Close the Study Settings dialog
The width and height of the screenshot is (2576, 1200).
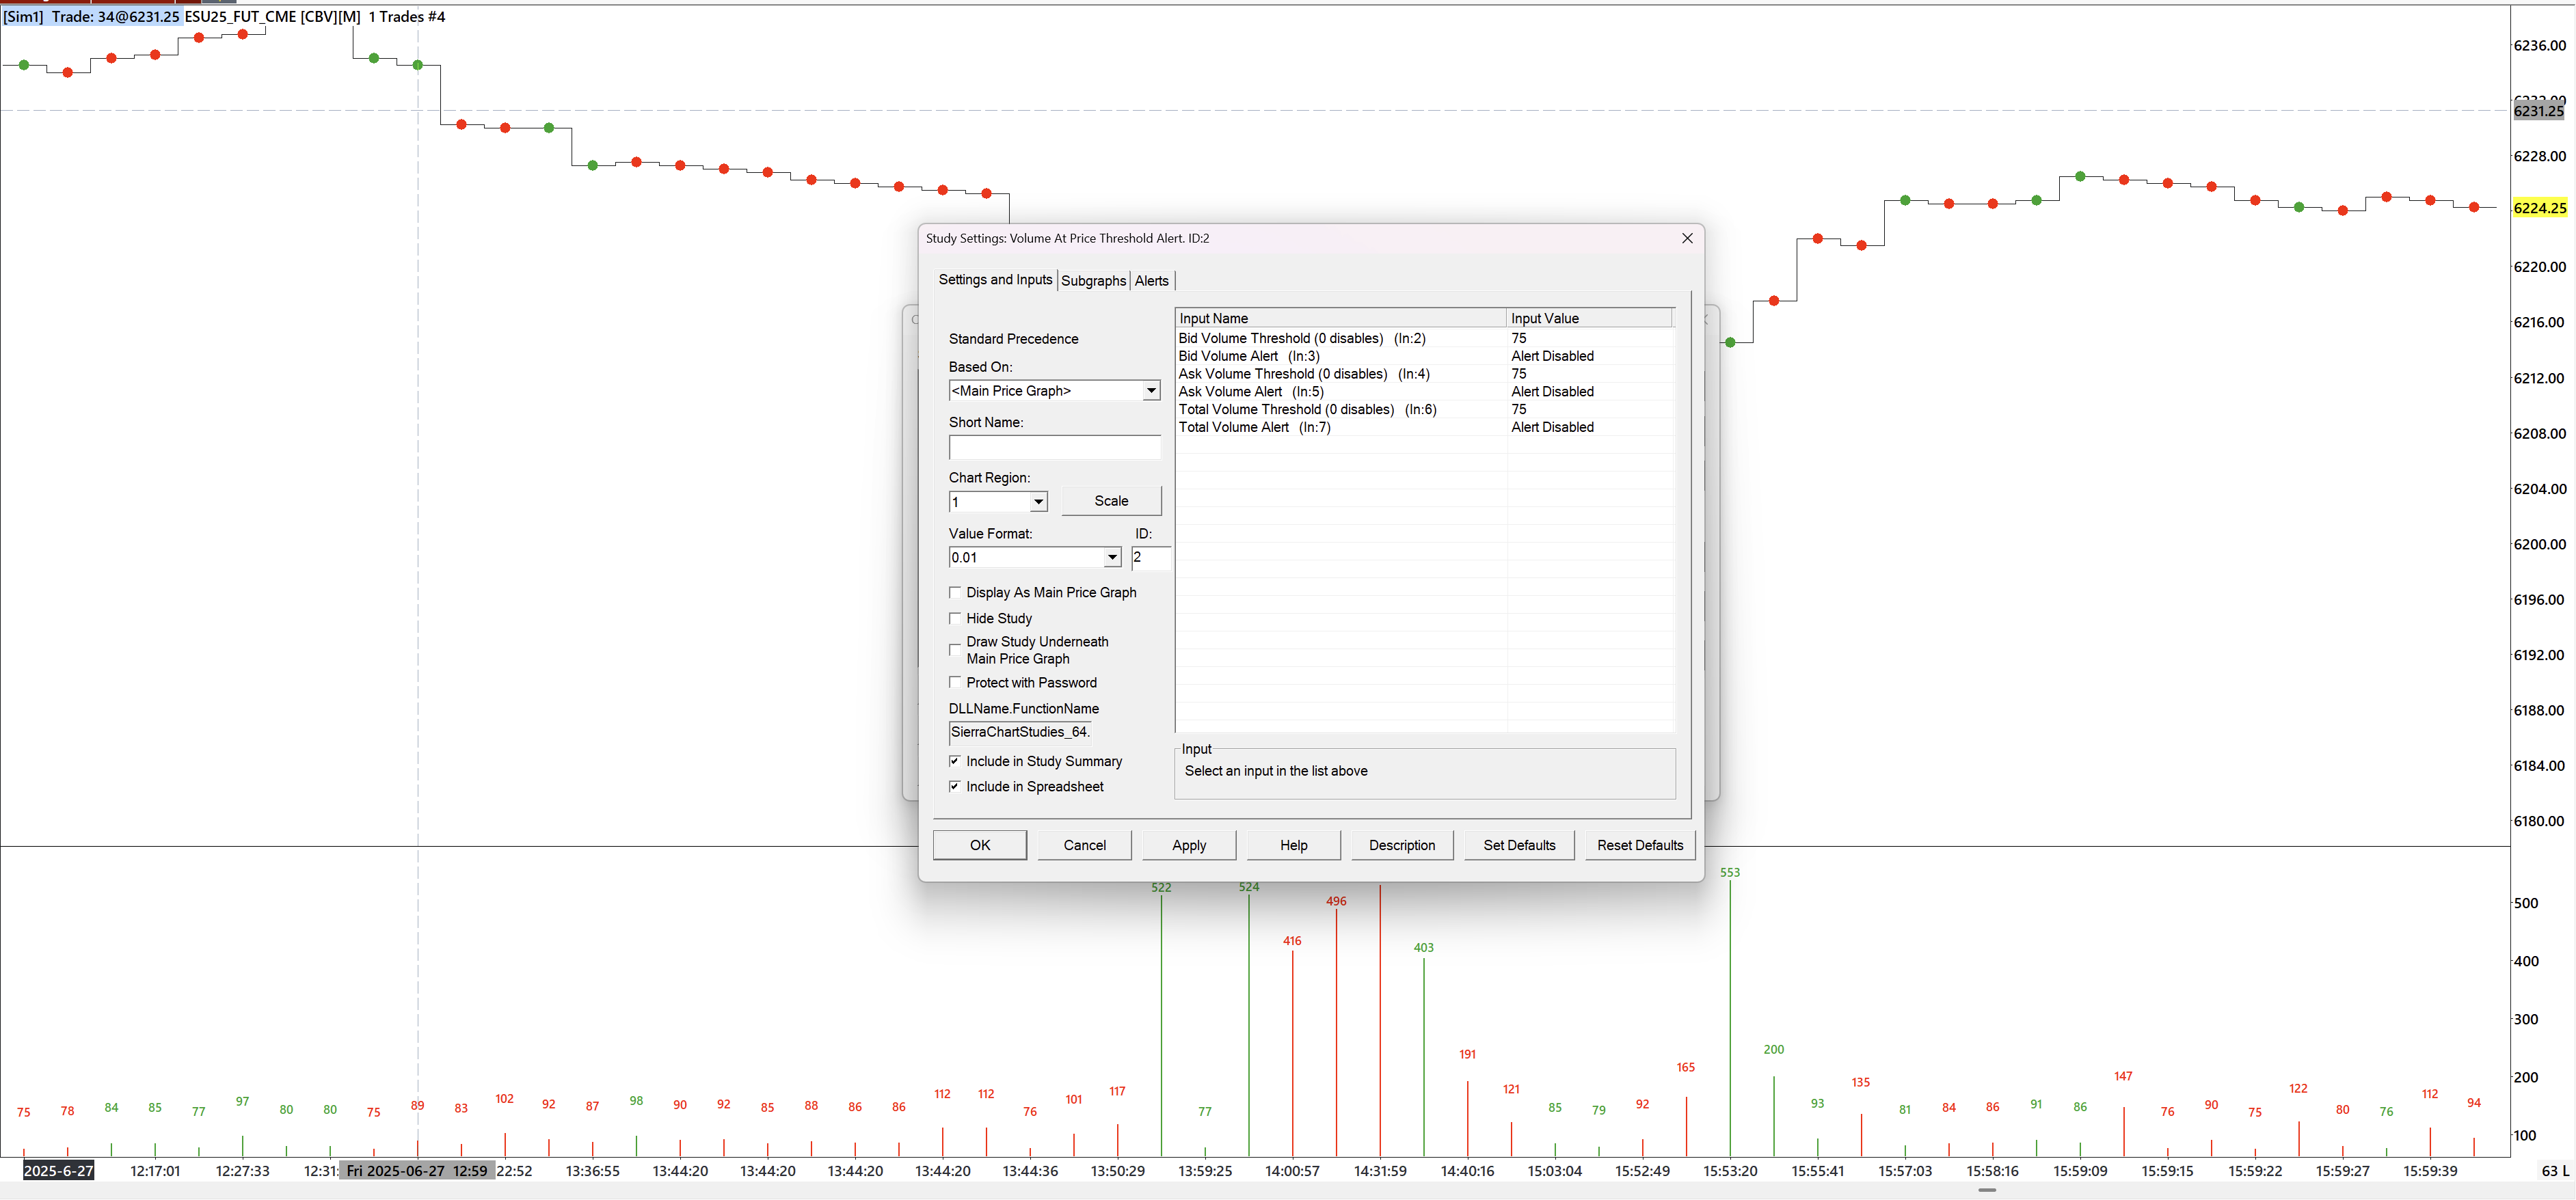point(1687,238)
